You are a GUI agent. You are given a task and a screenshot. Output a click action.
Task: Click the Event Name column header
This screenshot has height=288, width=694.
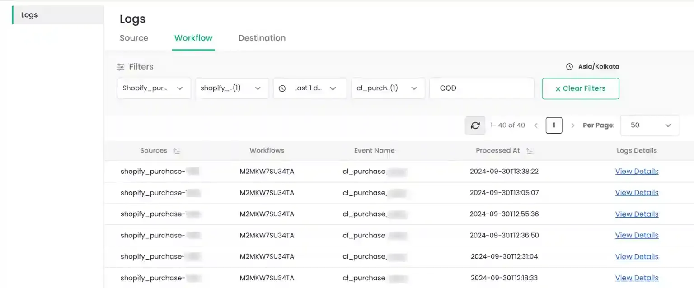coord(374,151)
